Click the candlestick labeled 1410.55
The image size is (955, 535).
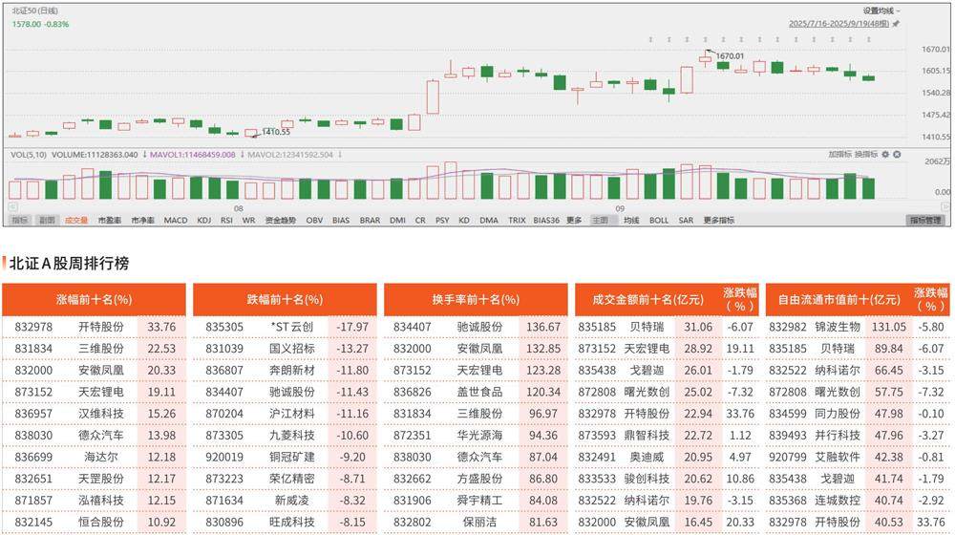tap(251, 132)
